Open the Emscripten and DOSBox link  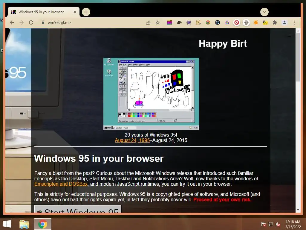pos(61,184)
